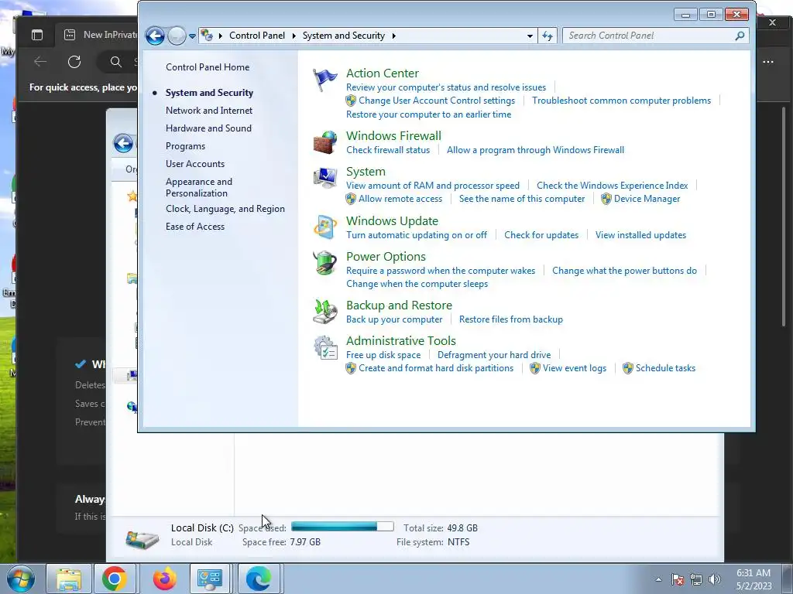This screenshot has width=793, height=594.
Task: Click the Backup and Restore icon
Action: (x=324, y=312)
